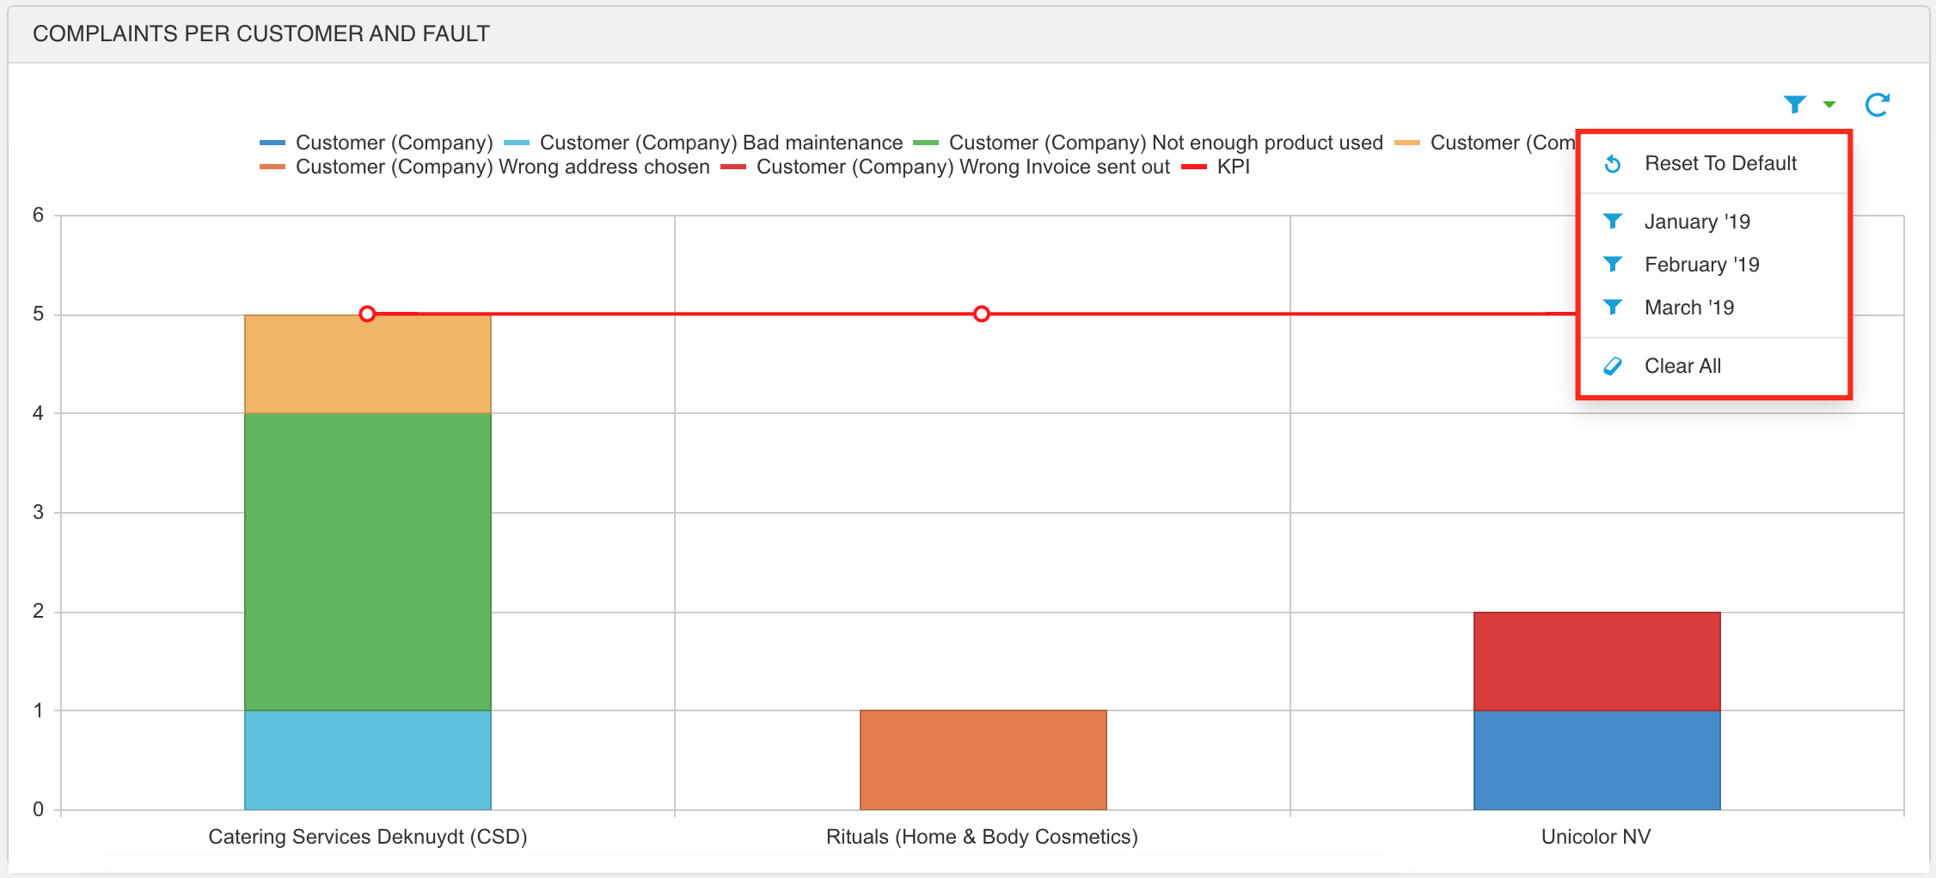Click dark blue segment of Unicolor NV bar
This screenshot has width=1936, height=878.
[x=1596, y=760]
